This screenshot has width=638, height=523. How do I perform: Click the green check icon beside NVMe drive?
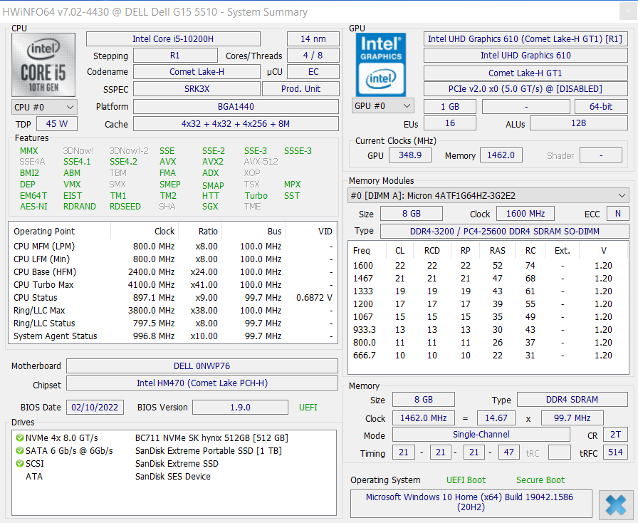20,438
